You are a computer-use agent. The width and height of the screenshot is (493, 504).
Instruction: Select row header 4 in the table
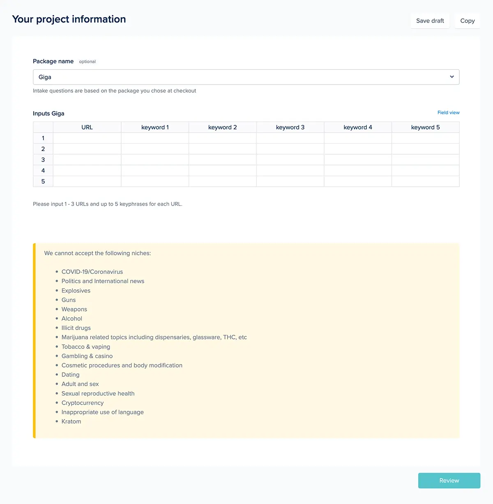point(43,170)
